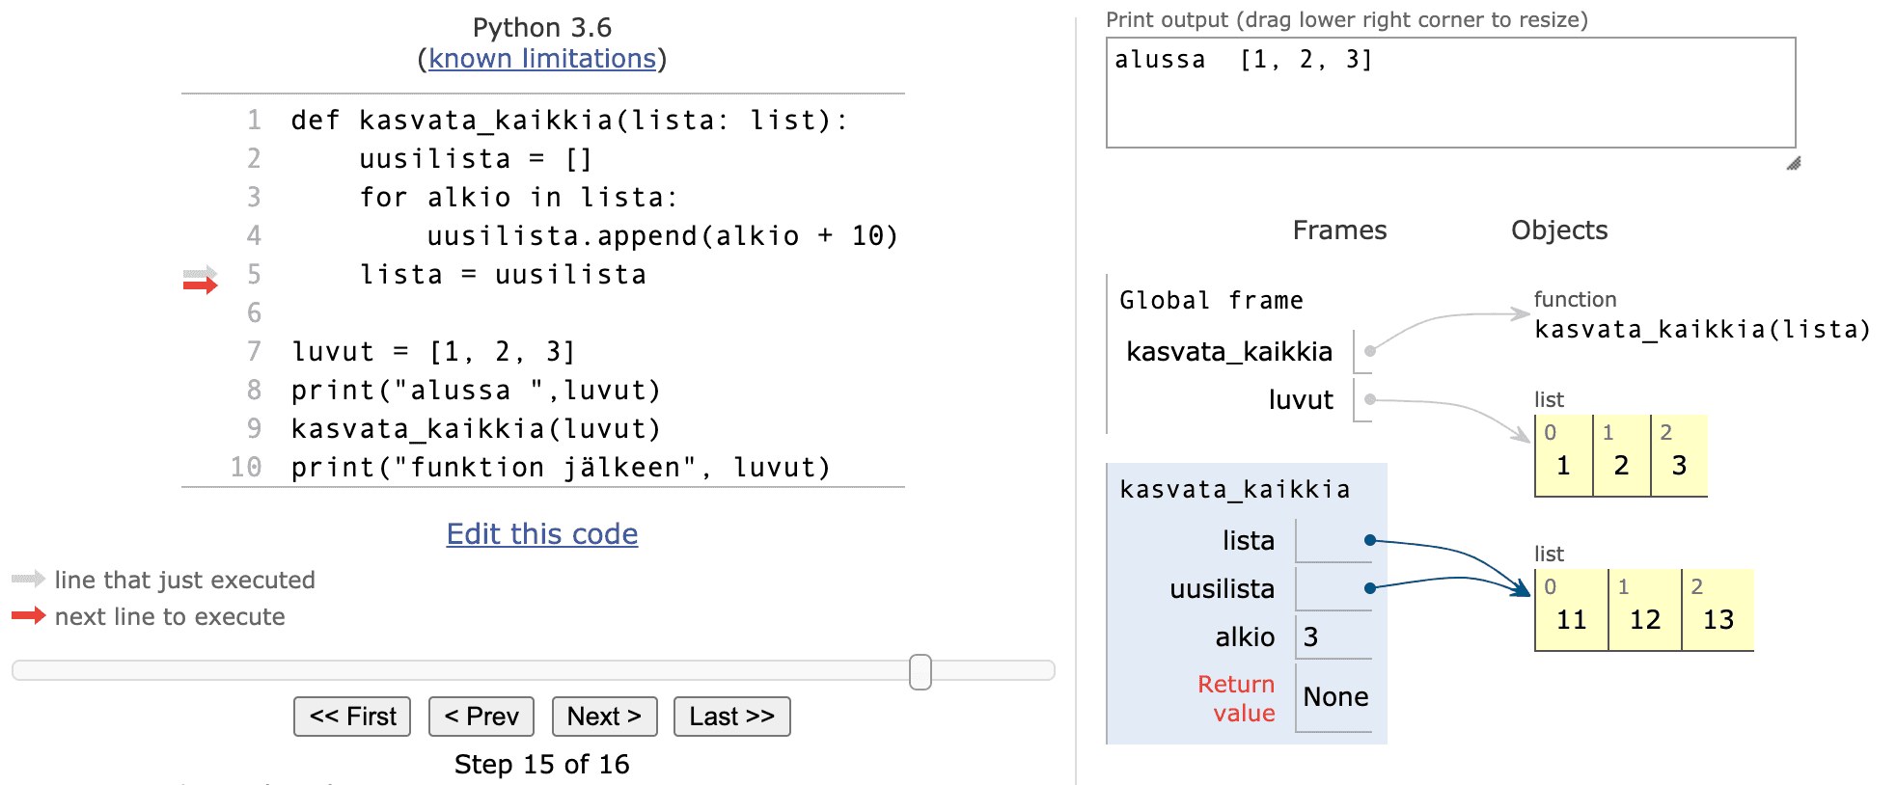Jump to final step with Last >>
The width and height of the screenshot is (1897, 785).
click(731, 717)
